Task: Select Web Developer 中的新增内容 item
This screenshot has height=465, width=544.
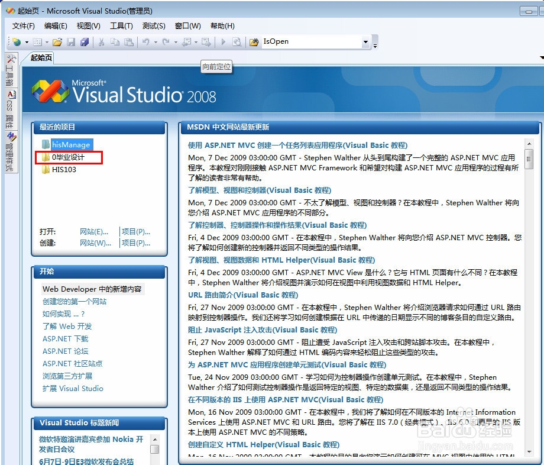Action: (x=92, y=289)
